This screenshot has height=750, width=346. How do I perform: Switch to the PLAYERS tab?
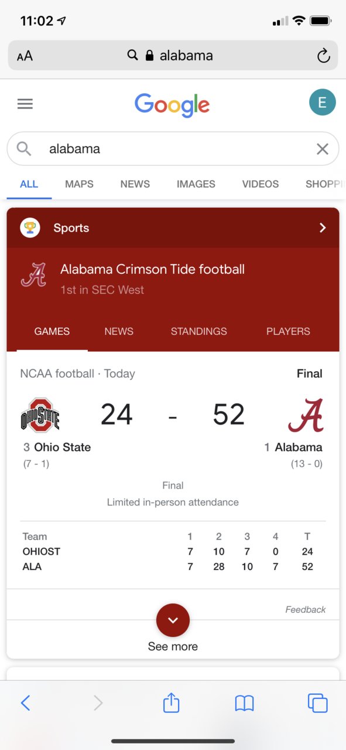[288, 331]
